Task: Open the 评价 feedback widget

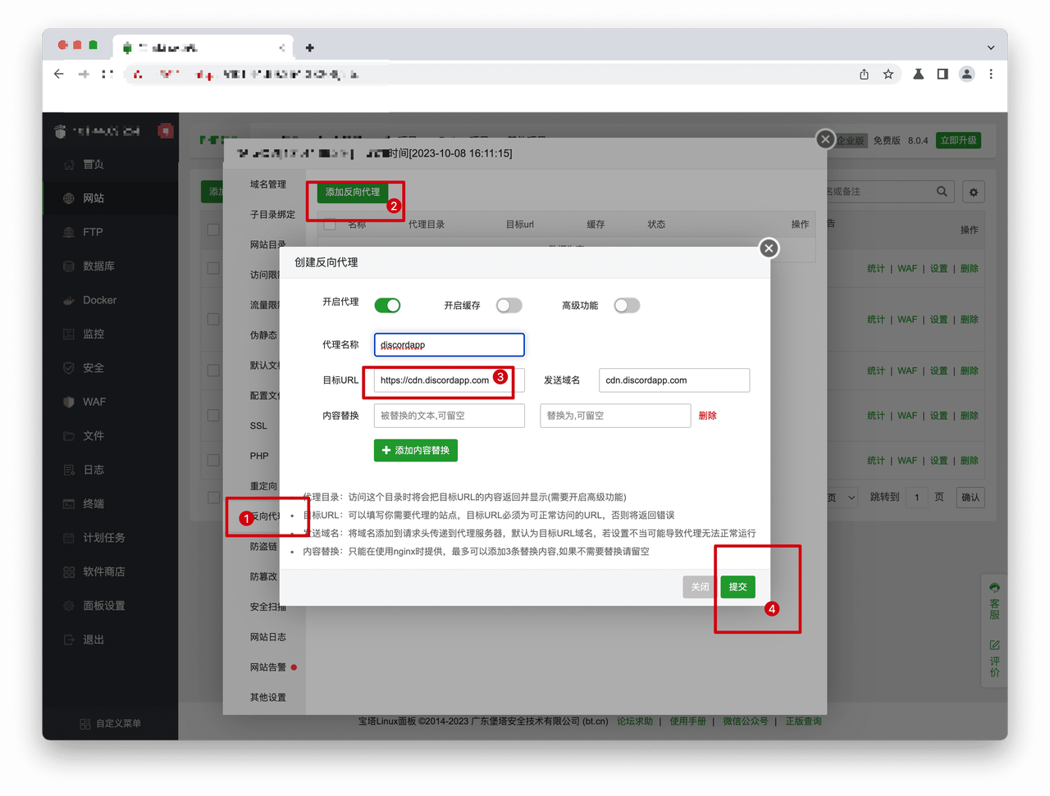Action: click(x=994, y=659)
